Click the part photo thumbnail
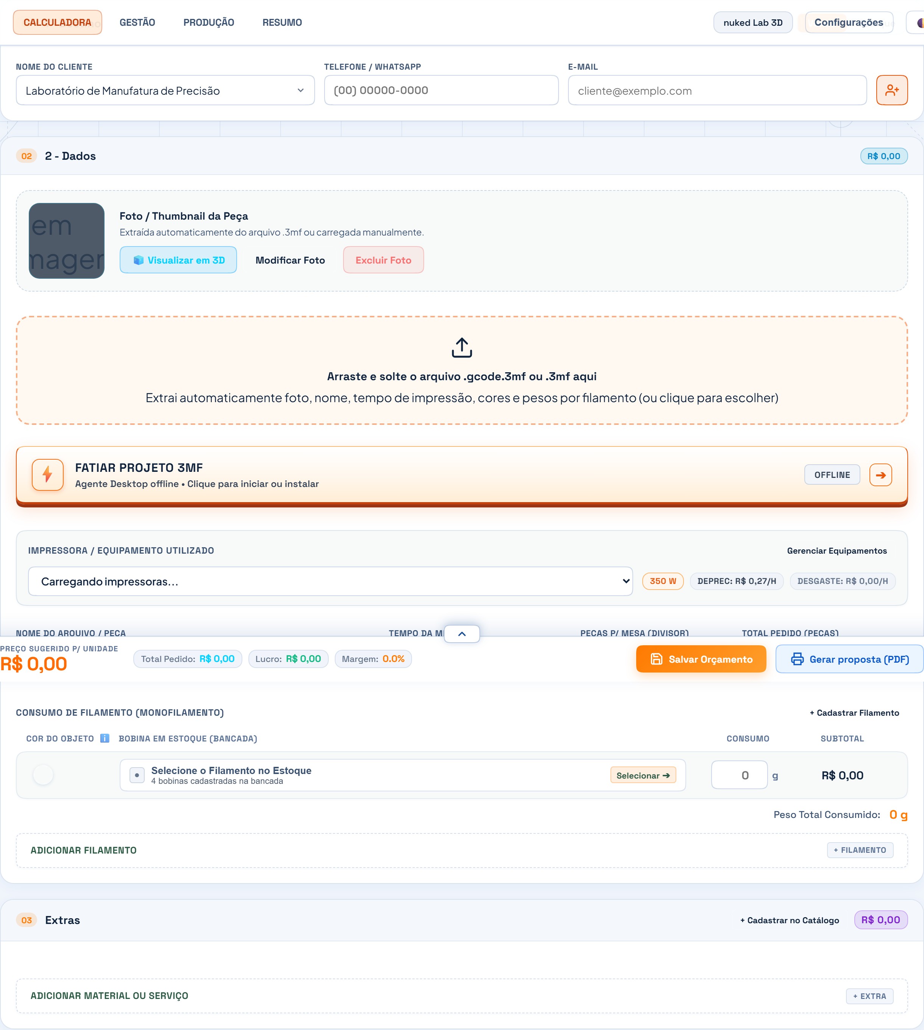The width and height of the screenshot is (924, 1030). (67, 240)
